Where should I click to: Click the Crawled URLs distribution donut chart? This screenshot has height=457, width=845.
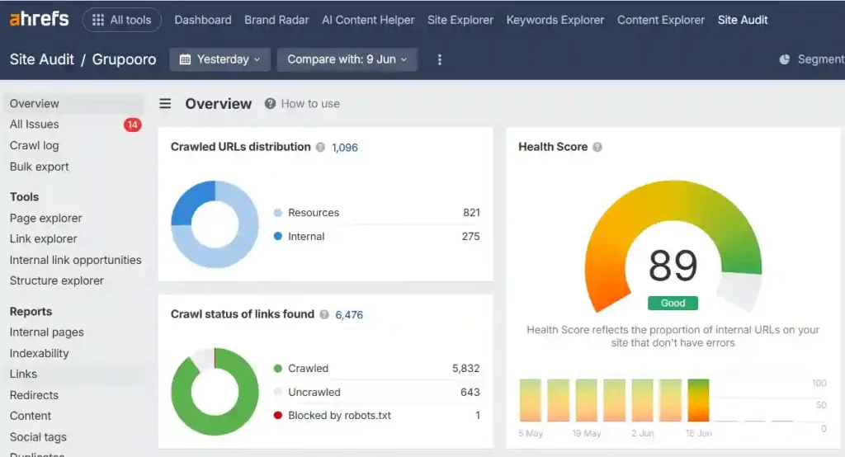tap(215, 224)
